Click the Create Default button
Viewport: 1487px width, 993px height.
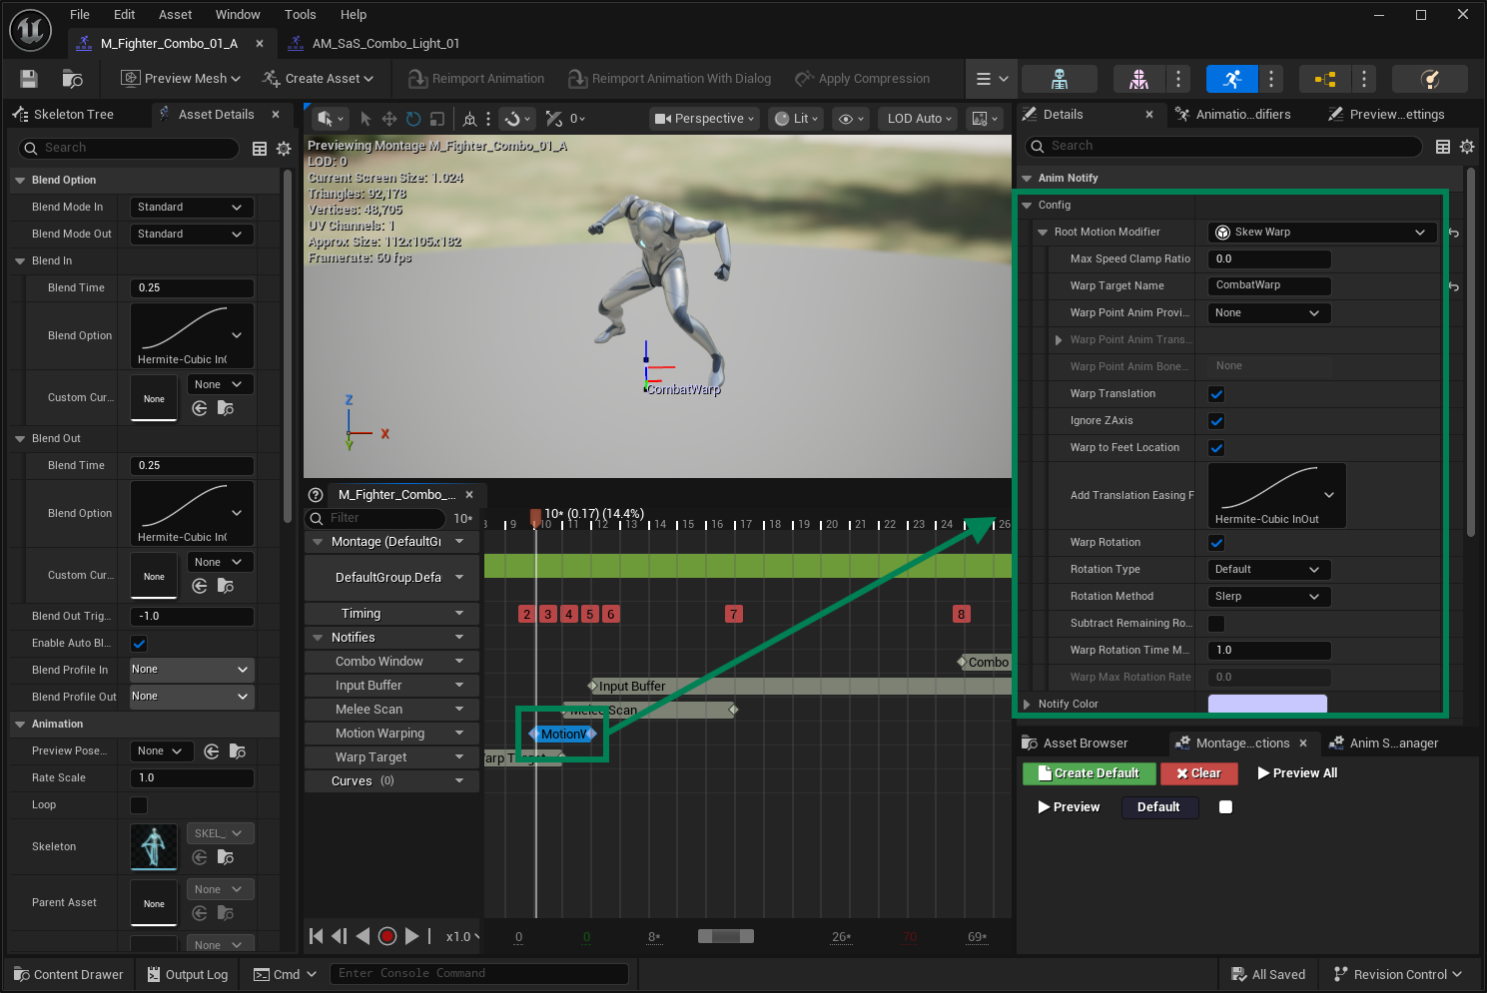tap(1089, 773)
